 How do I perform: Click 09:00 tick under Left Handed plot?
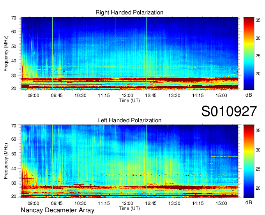33,203
